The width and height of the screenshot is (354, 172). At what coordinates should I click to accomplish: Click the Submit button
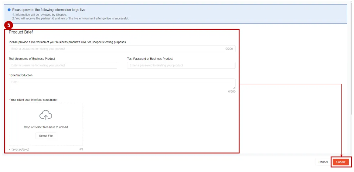coord(341,162)
